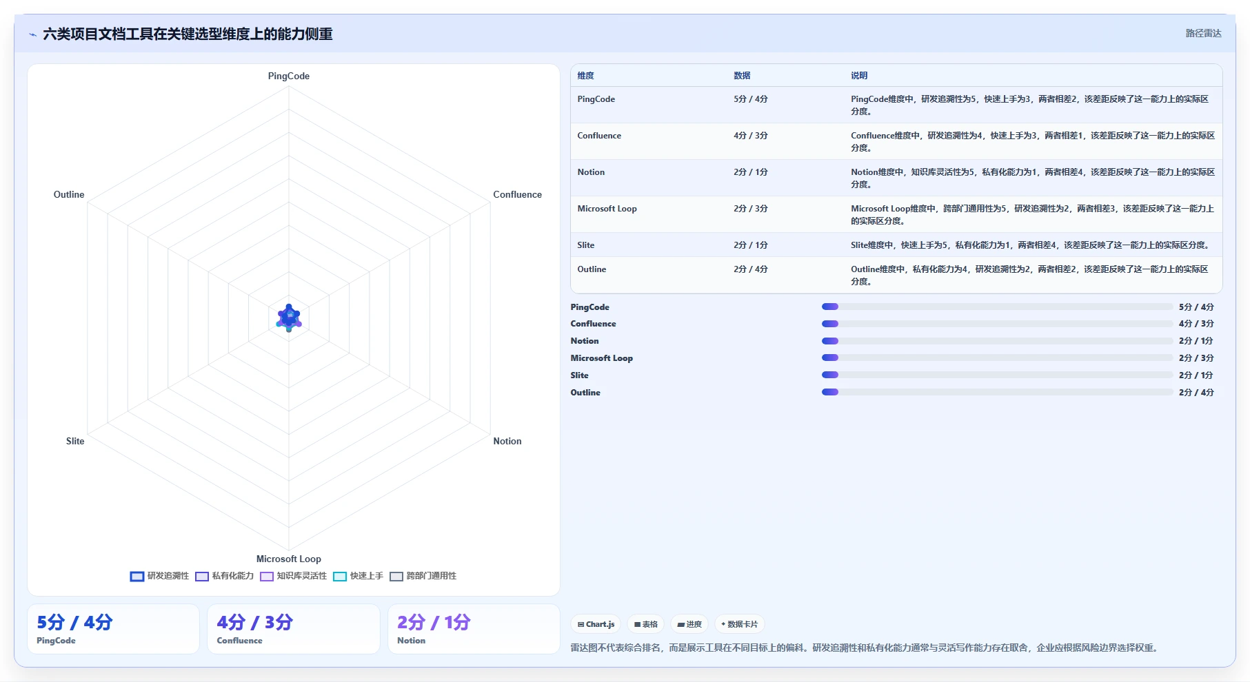
Task: Click the Chart.js chip
Action: coord(596,624)
